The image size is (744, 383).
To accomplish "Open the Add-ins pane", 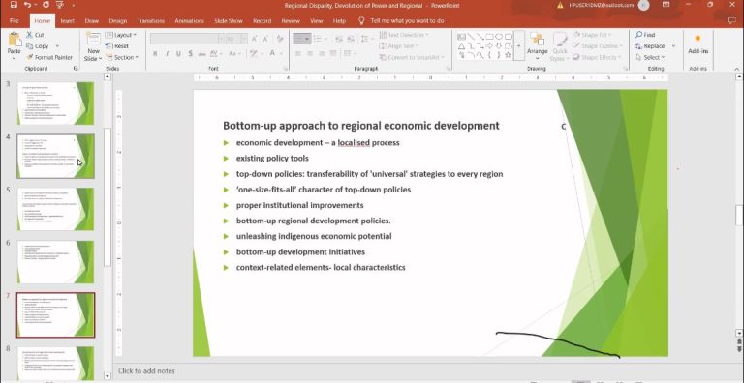I will (697, 44).
